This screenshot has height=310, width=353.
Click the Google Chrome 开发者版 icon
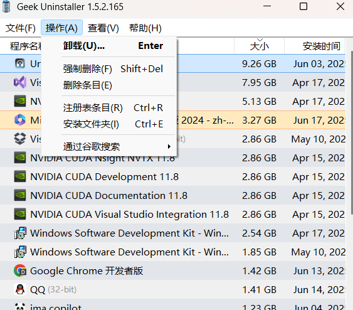tap(20, 270)
